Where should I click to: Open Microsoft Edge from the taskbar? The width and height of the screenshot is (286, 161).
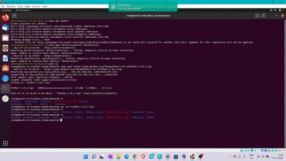pyautogui.click(x=126, y=157)
